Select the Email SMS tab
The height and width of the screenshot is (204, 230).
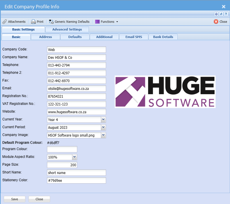(133, 37)
